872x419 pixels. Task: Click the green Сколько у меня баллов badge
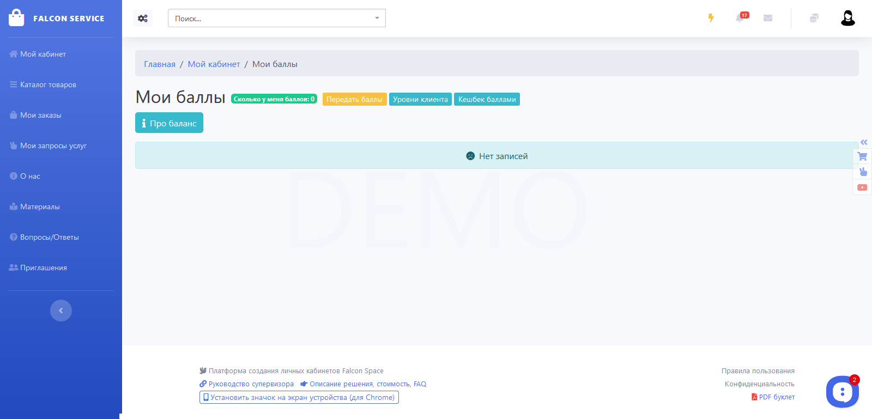click(274, 99)
